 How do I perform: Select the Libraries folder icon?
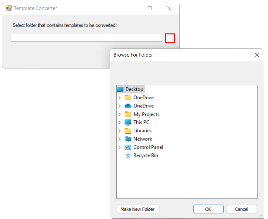click(x=128, y=131)
